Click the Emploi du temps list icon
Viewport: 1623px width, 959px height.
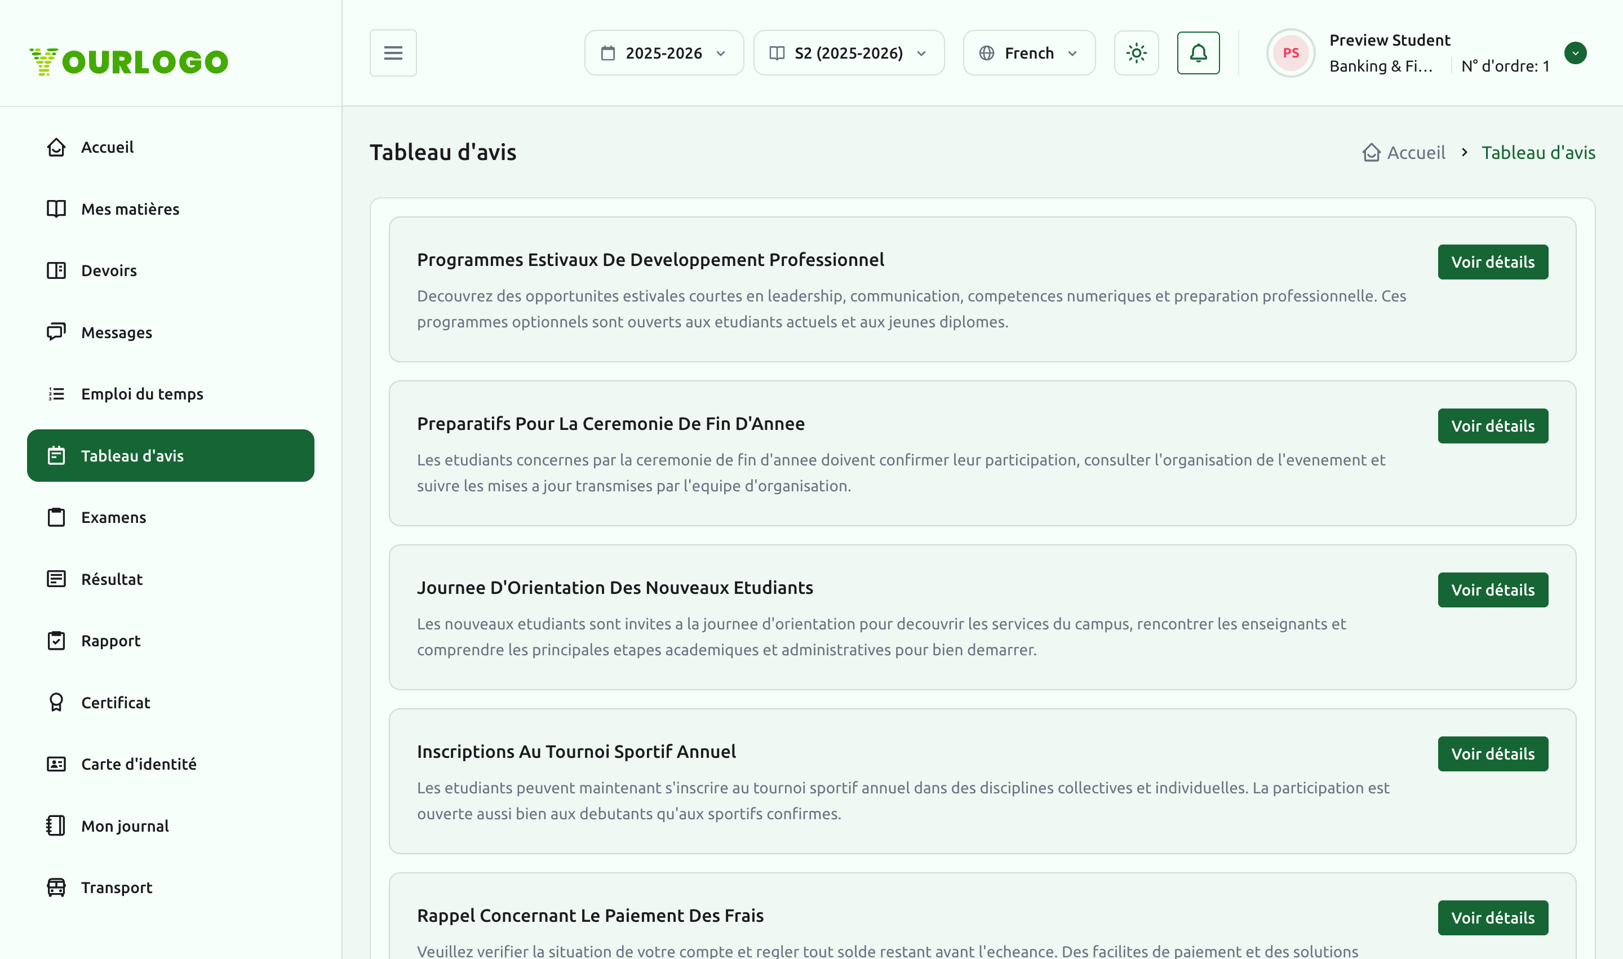[56, 393]
